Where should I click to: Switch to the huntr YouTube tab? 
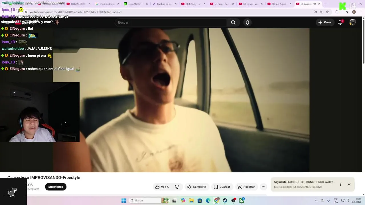[222, 4]
